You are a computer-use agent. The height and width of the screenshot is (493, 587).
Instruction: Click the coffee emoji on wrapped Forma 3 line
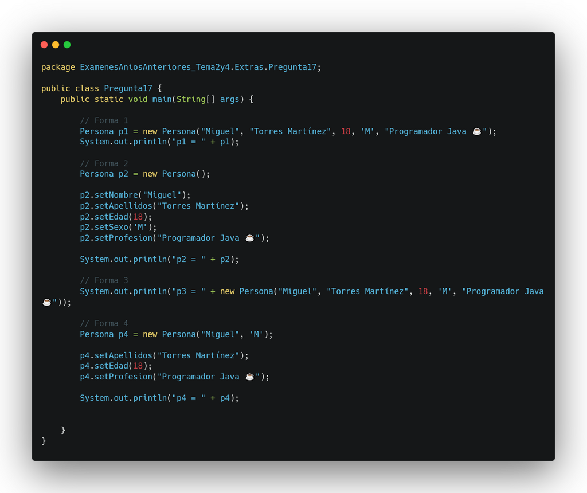(x=47, y=302)
